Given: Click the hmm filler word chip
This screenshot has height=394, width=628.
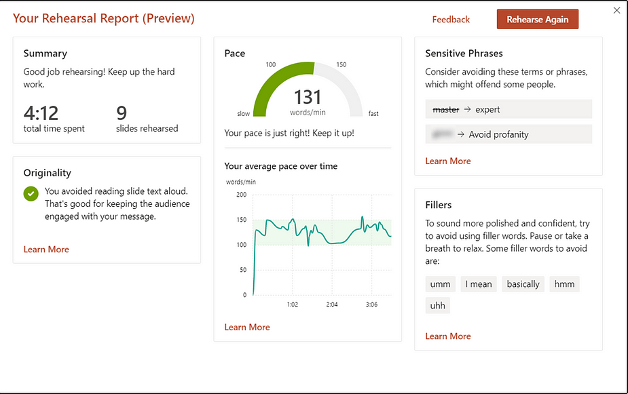Looking at the screenshot, I should [x=564, y=284].
